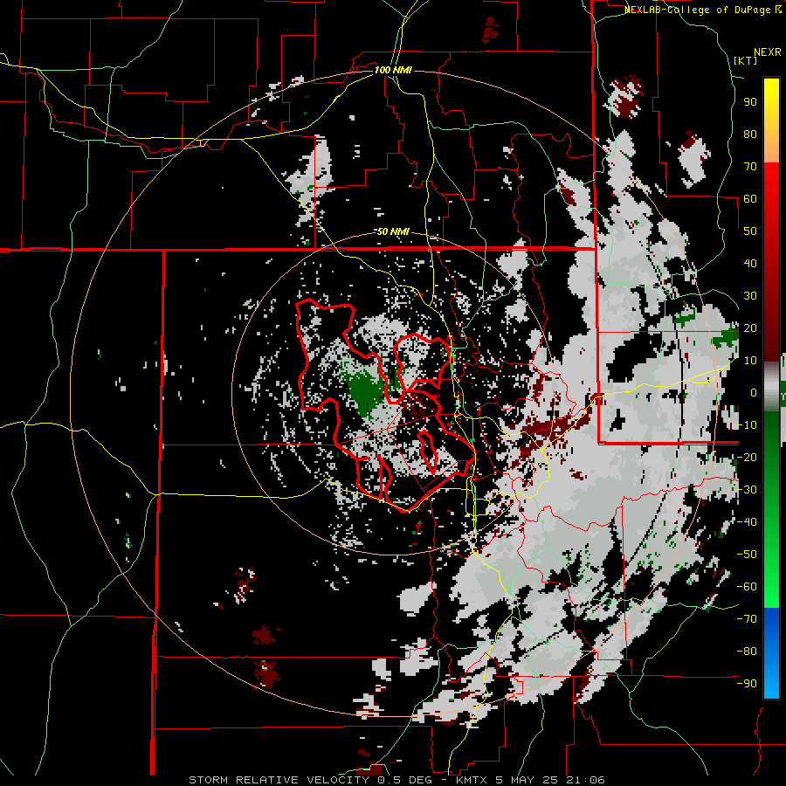Click the 50 NMI range ring label
The image size is (786, 786).
(x=393, y=231)
